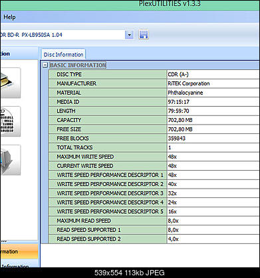
Task: Click the binary data disc icon
Action: pyautogui.click(x=10, y=121)
